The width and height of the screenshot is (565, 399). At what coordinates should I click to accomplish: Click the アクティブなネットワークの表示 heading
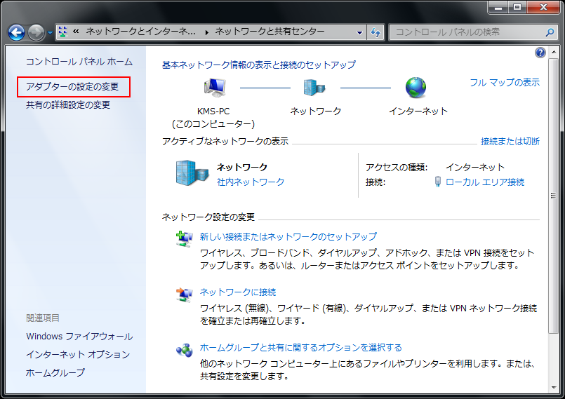point(225,141)
